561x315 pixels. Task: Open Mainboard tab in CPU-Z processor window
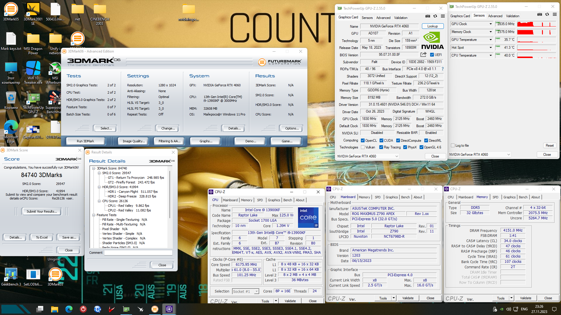tap(230, 200)
